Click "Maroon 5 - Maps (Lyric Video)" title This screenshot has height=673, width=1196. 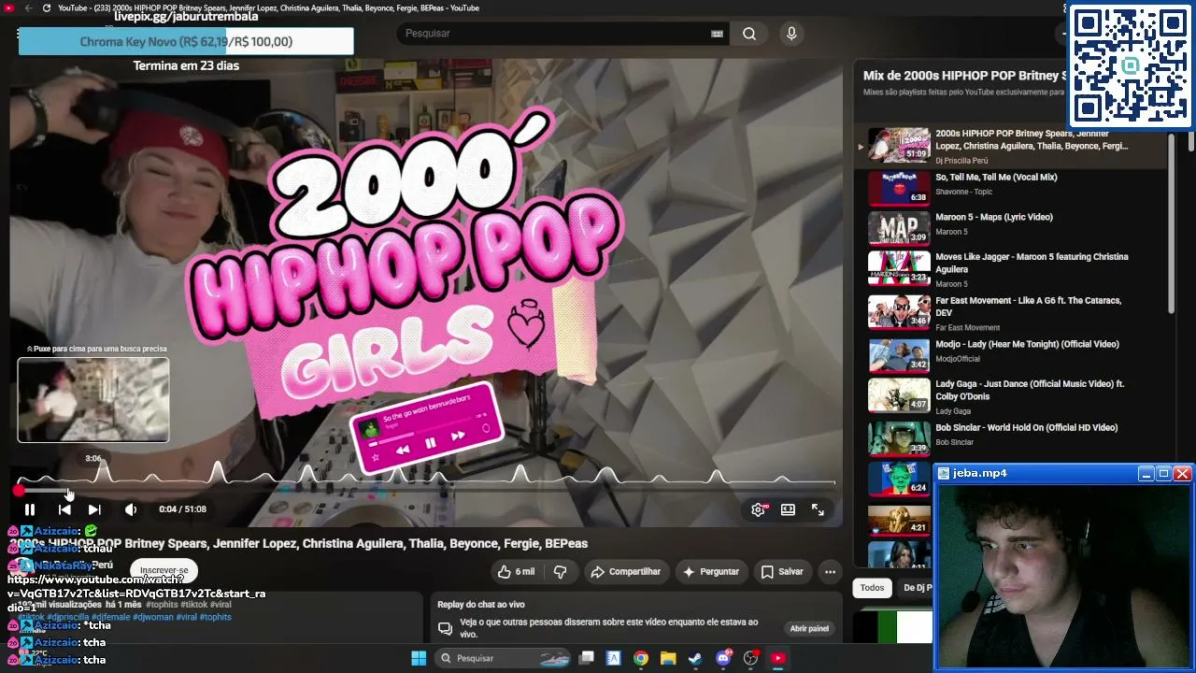(994, 217)
